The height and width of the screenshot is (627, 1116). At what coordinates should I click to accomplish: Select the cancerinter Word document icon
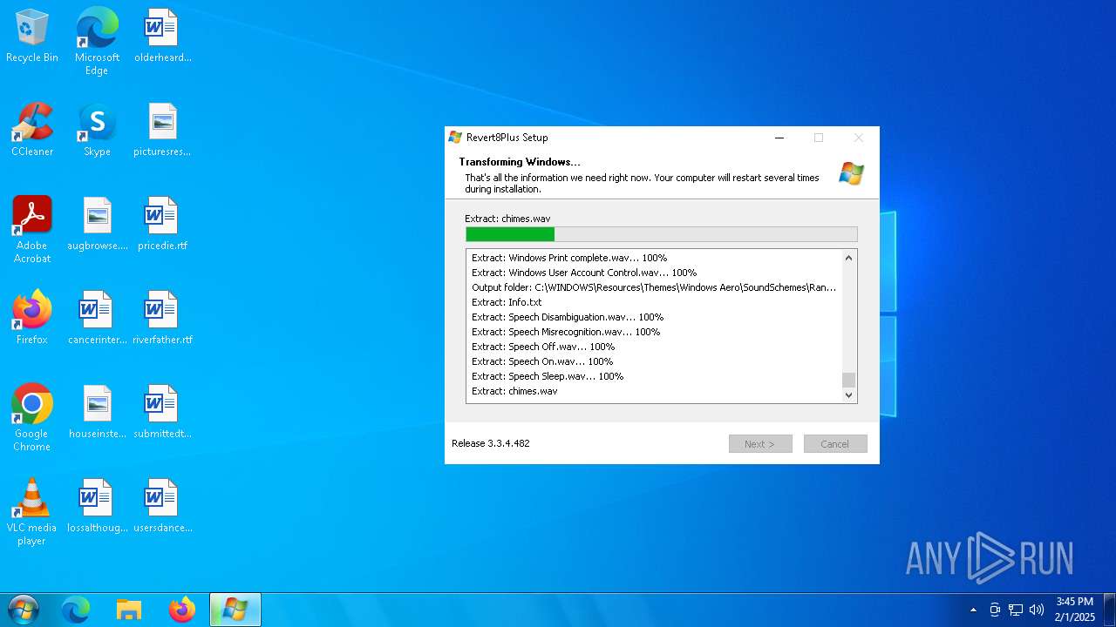pyautogui.click(x=97, y=319)
